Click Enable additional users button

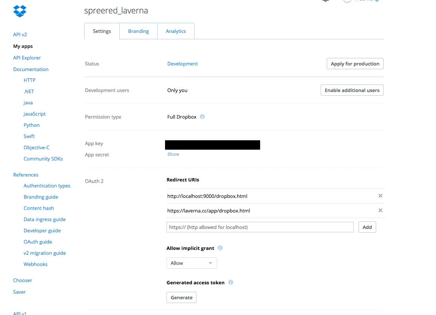[352, 90]
